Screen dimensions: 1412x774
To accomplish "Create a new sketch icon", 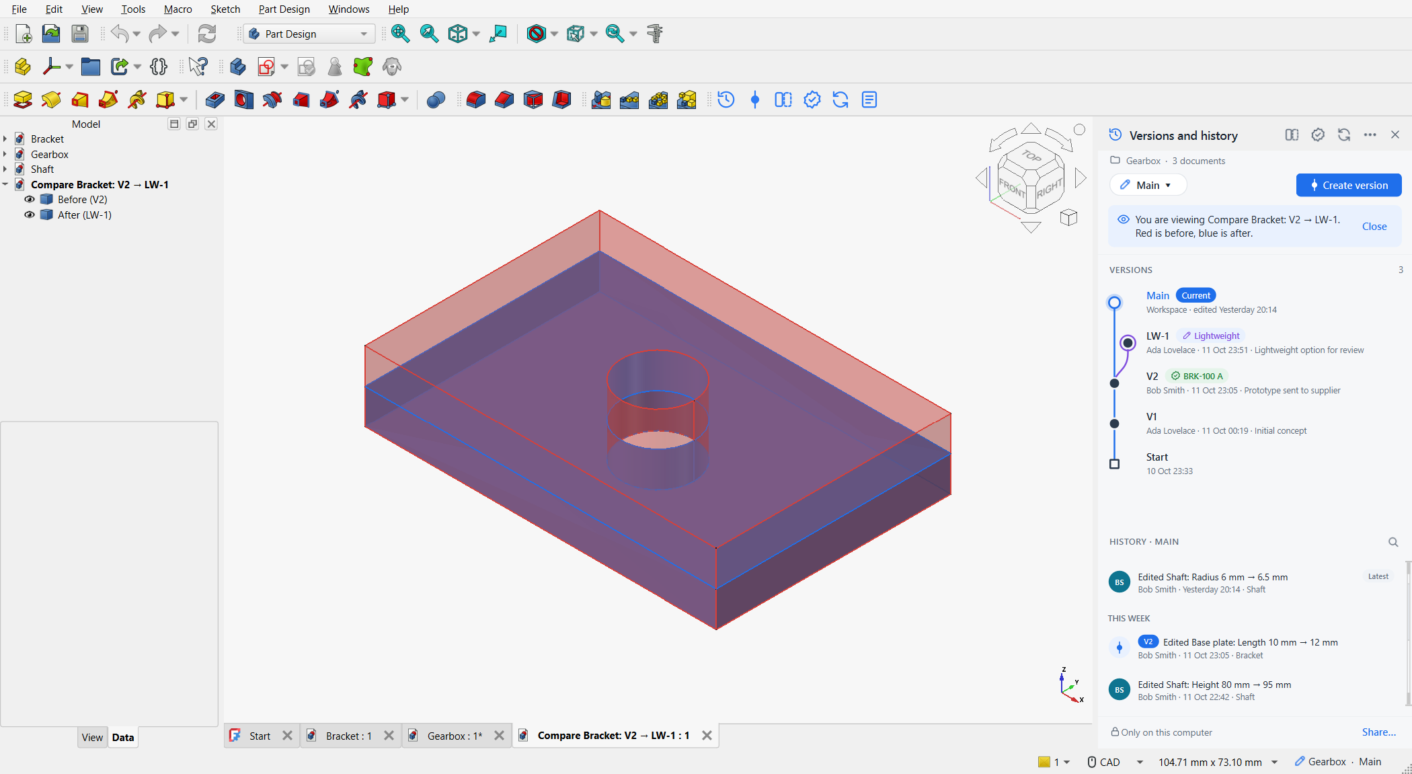I will 266,67.
